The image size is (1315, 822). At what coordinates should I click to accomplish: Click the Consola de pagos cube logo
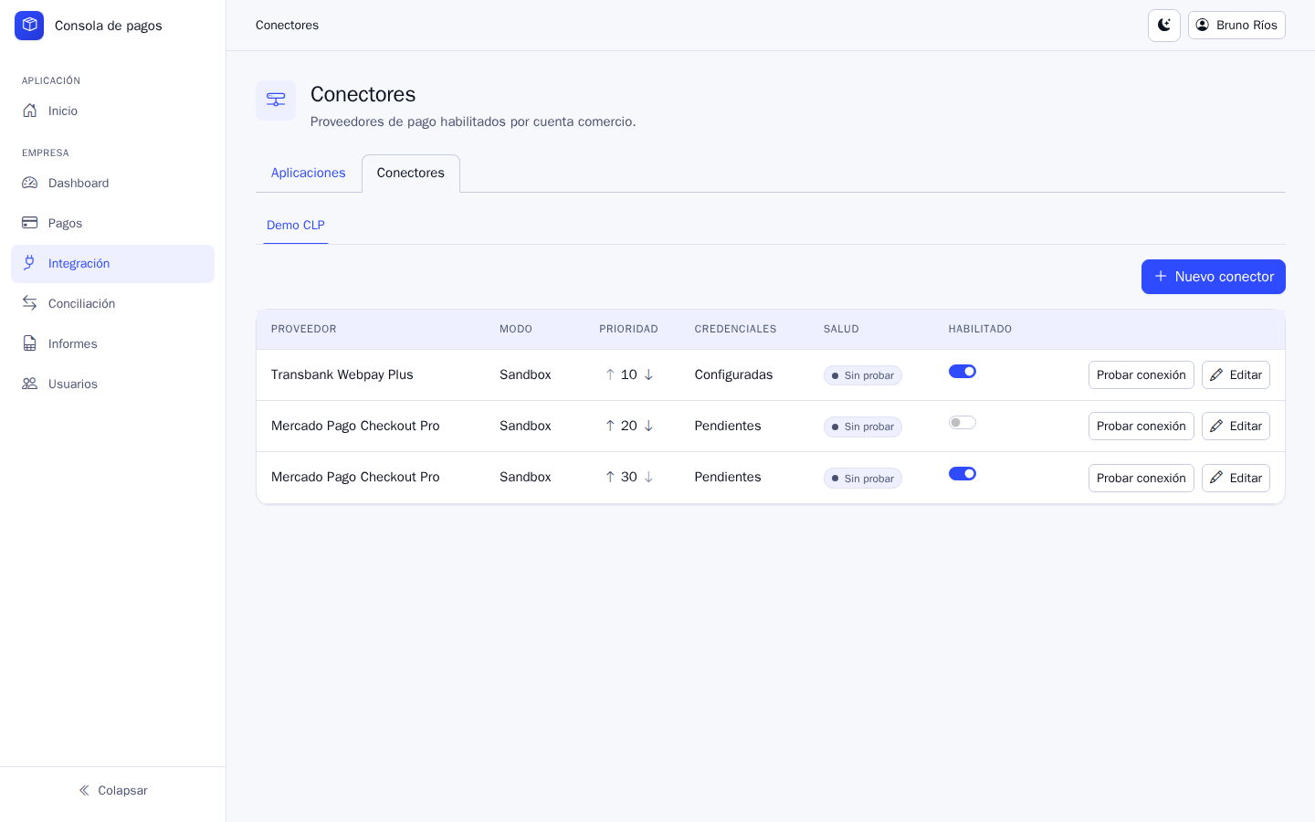tap(29, 26)
